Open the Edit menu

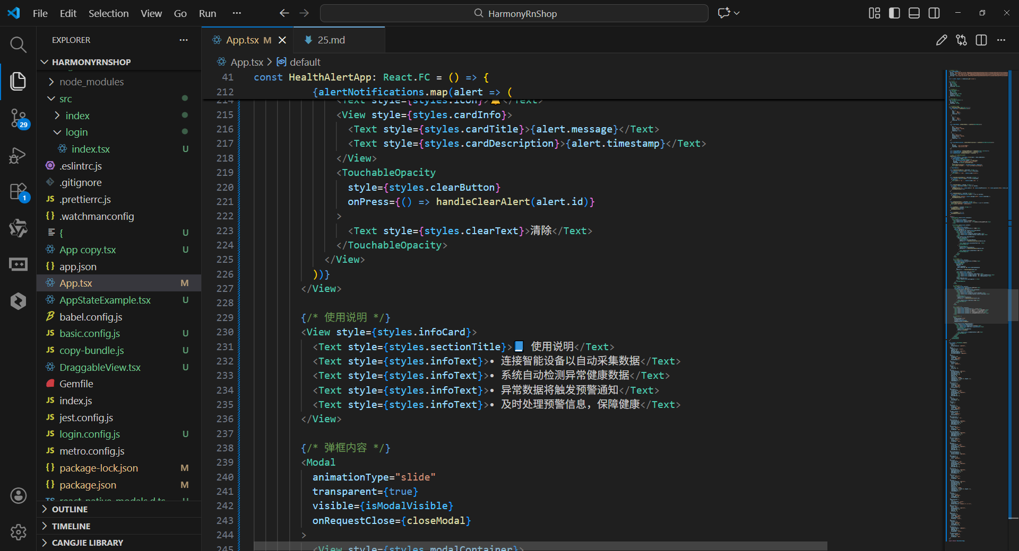tap(68, 13)
